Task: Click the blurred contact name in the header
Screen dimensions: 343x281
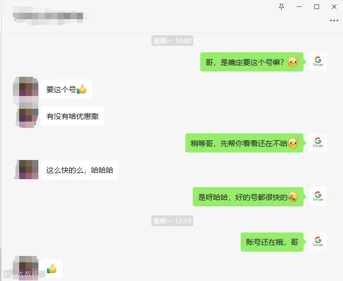Action: [x=48, y=17]
